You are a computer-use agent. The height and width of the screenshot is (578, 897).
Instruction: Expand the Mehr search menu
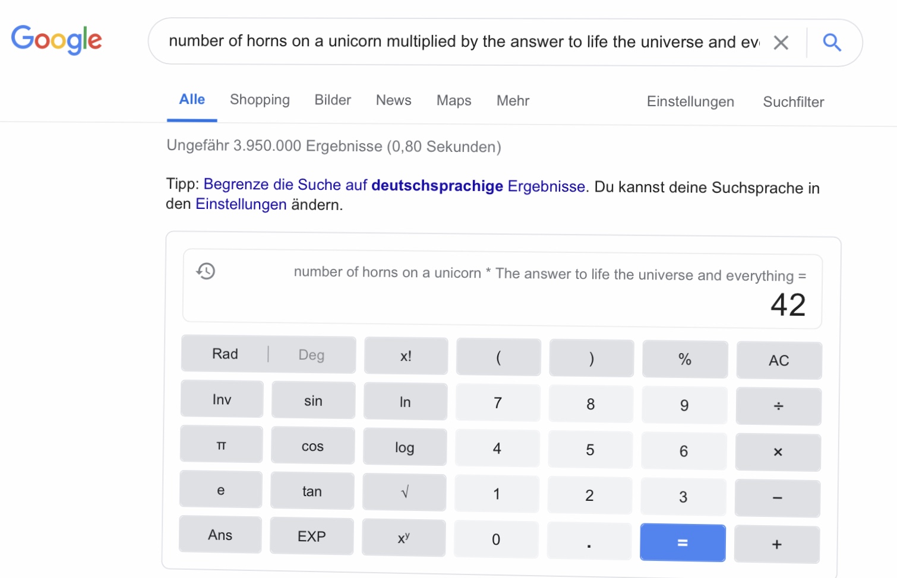pyautogui.click(x=513, y=101)
